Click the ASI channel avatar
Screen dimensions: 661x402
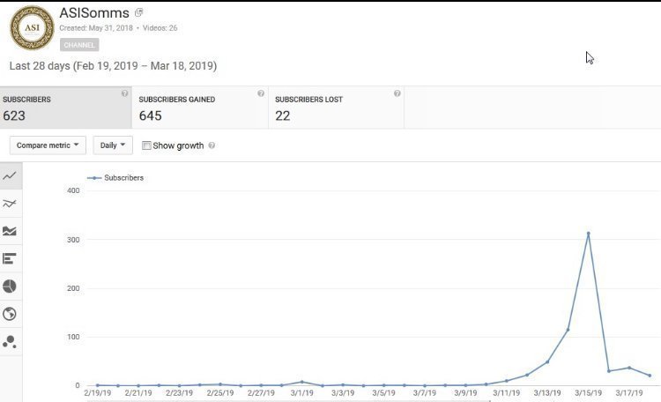coord(31,27)
